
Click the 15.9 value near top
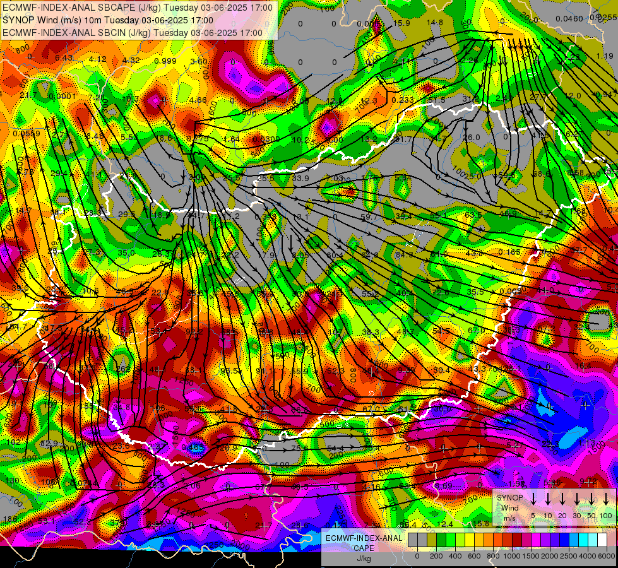pos(401,23)
